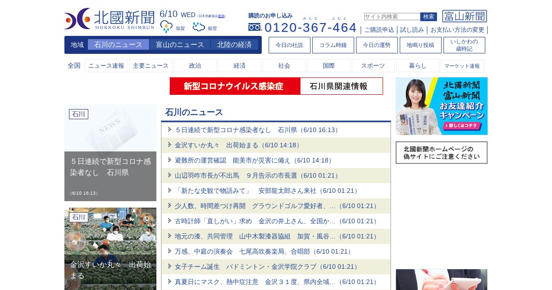
Task: Open headline 女子チーム誕生 バドミントン
Action: click(x=267, y=267)
